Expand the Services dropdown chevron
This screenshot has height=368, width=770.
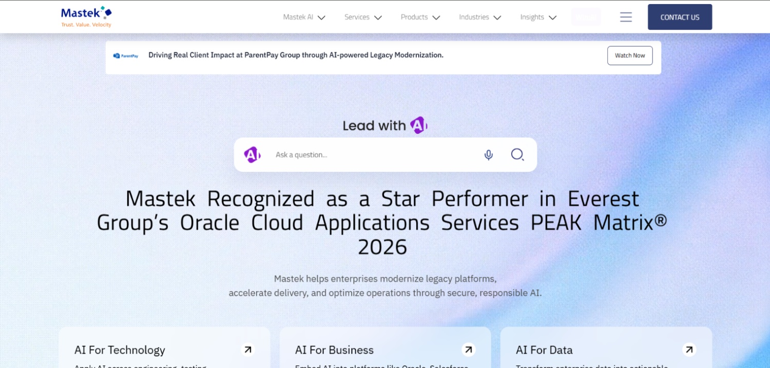tap(378, 17)
